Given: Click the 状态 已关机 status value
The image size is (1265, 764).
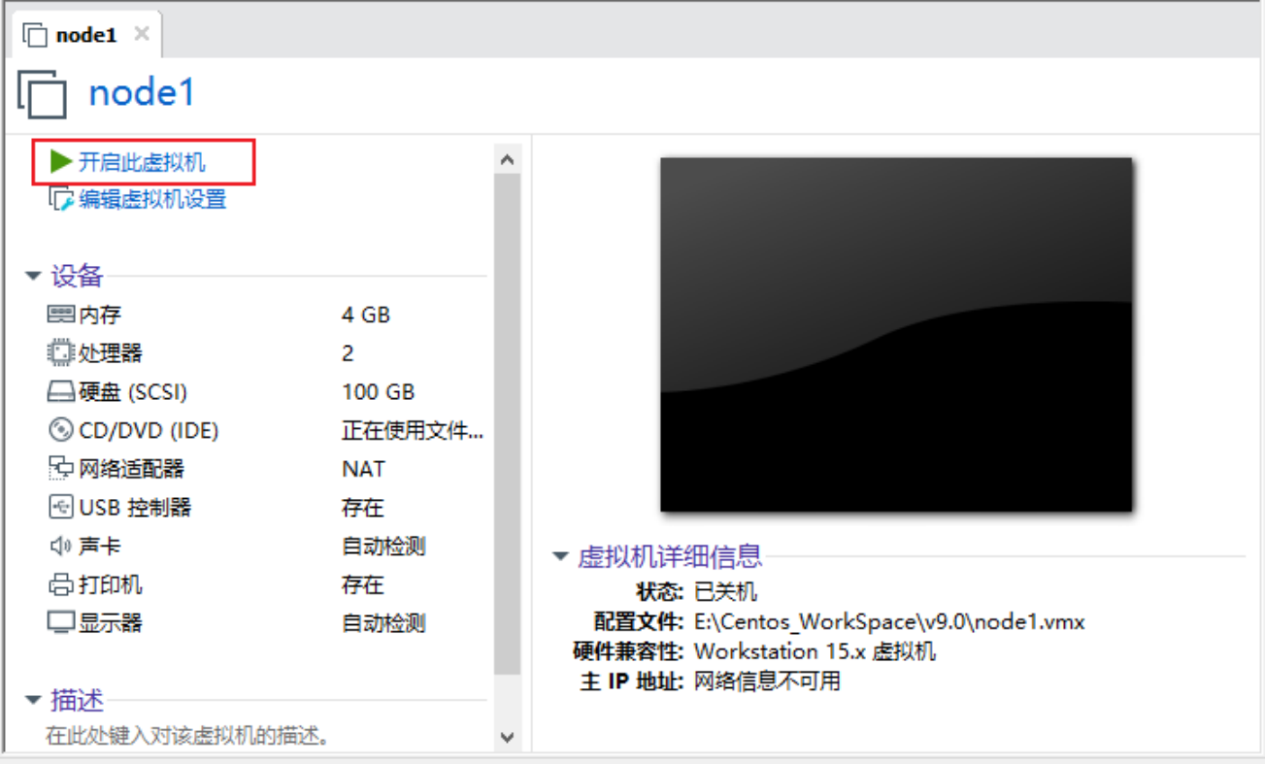Looking at the screenshot, I should click(x=726, y=591).
